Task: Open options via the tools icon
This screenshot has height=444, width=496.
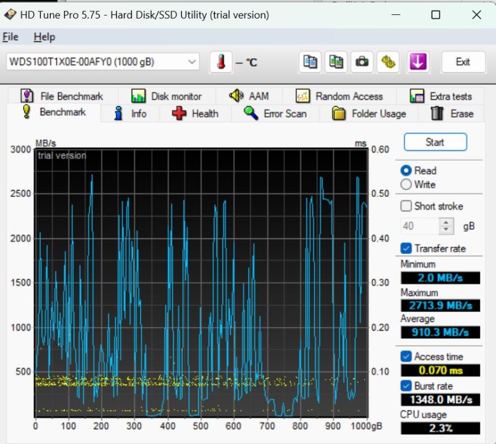Action: click(389, 62)
